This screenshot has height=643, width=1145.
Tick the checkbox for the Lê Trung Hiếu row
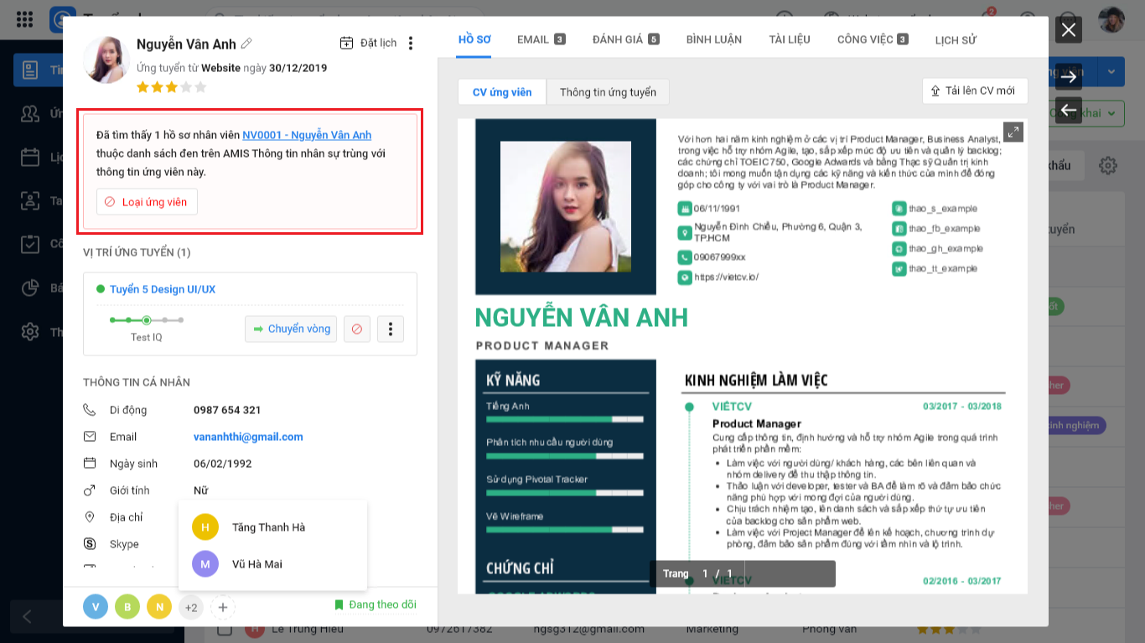point(225,630)
